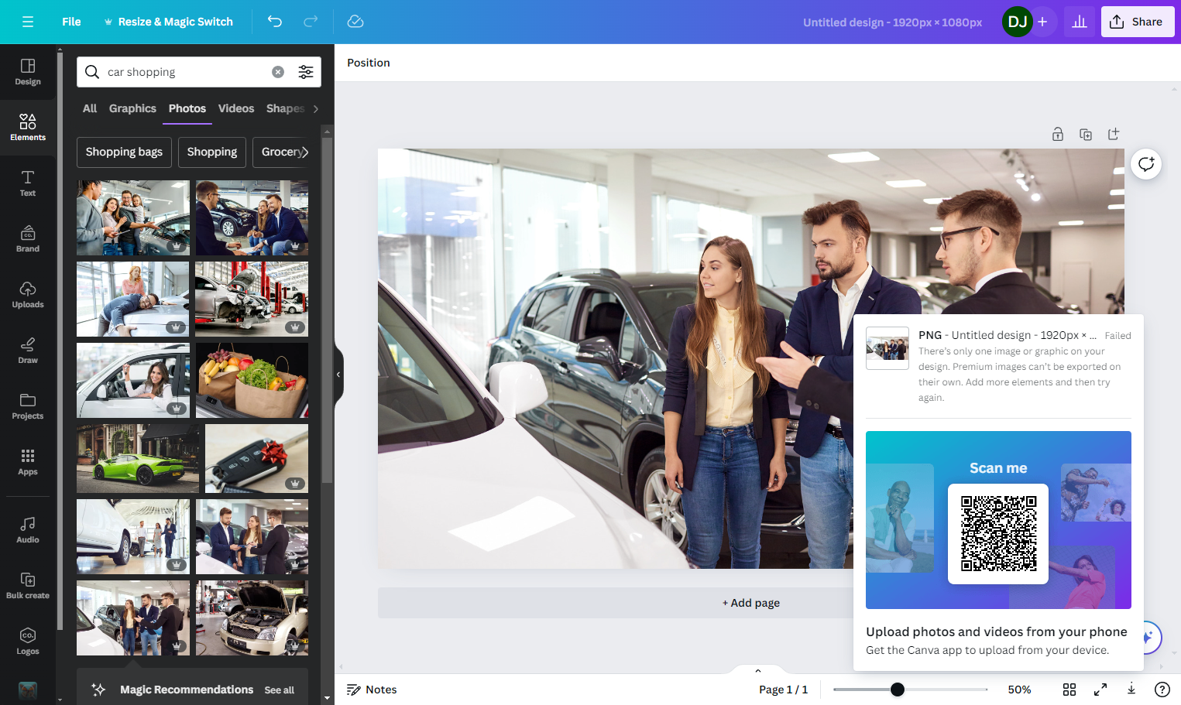The image size is (1181, 705).
Task: Clear the car shopping search text
Action: pyautogui.click(x=278, y=72)
